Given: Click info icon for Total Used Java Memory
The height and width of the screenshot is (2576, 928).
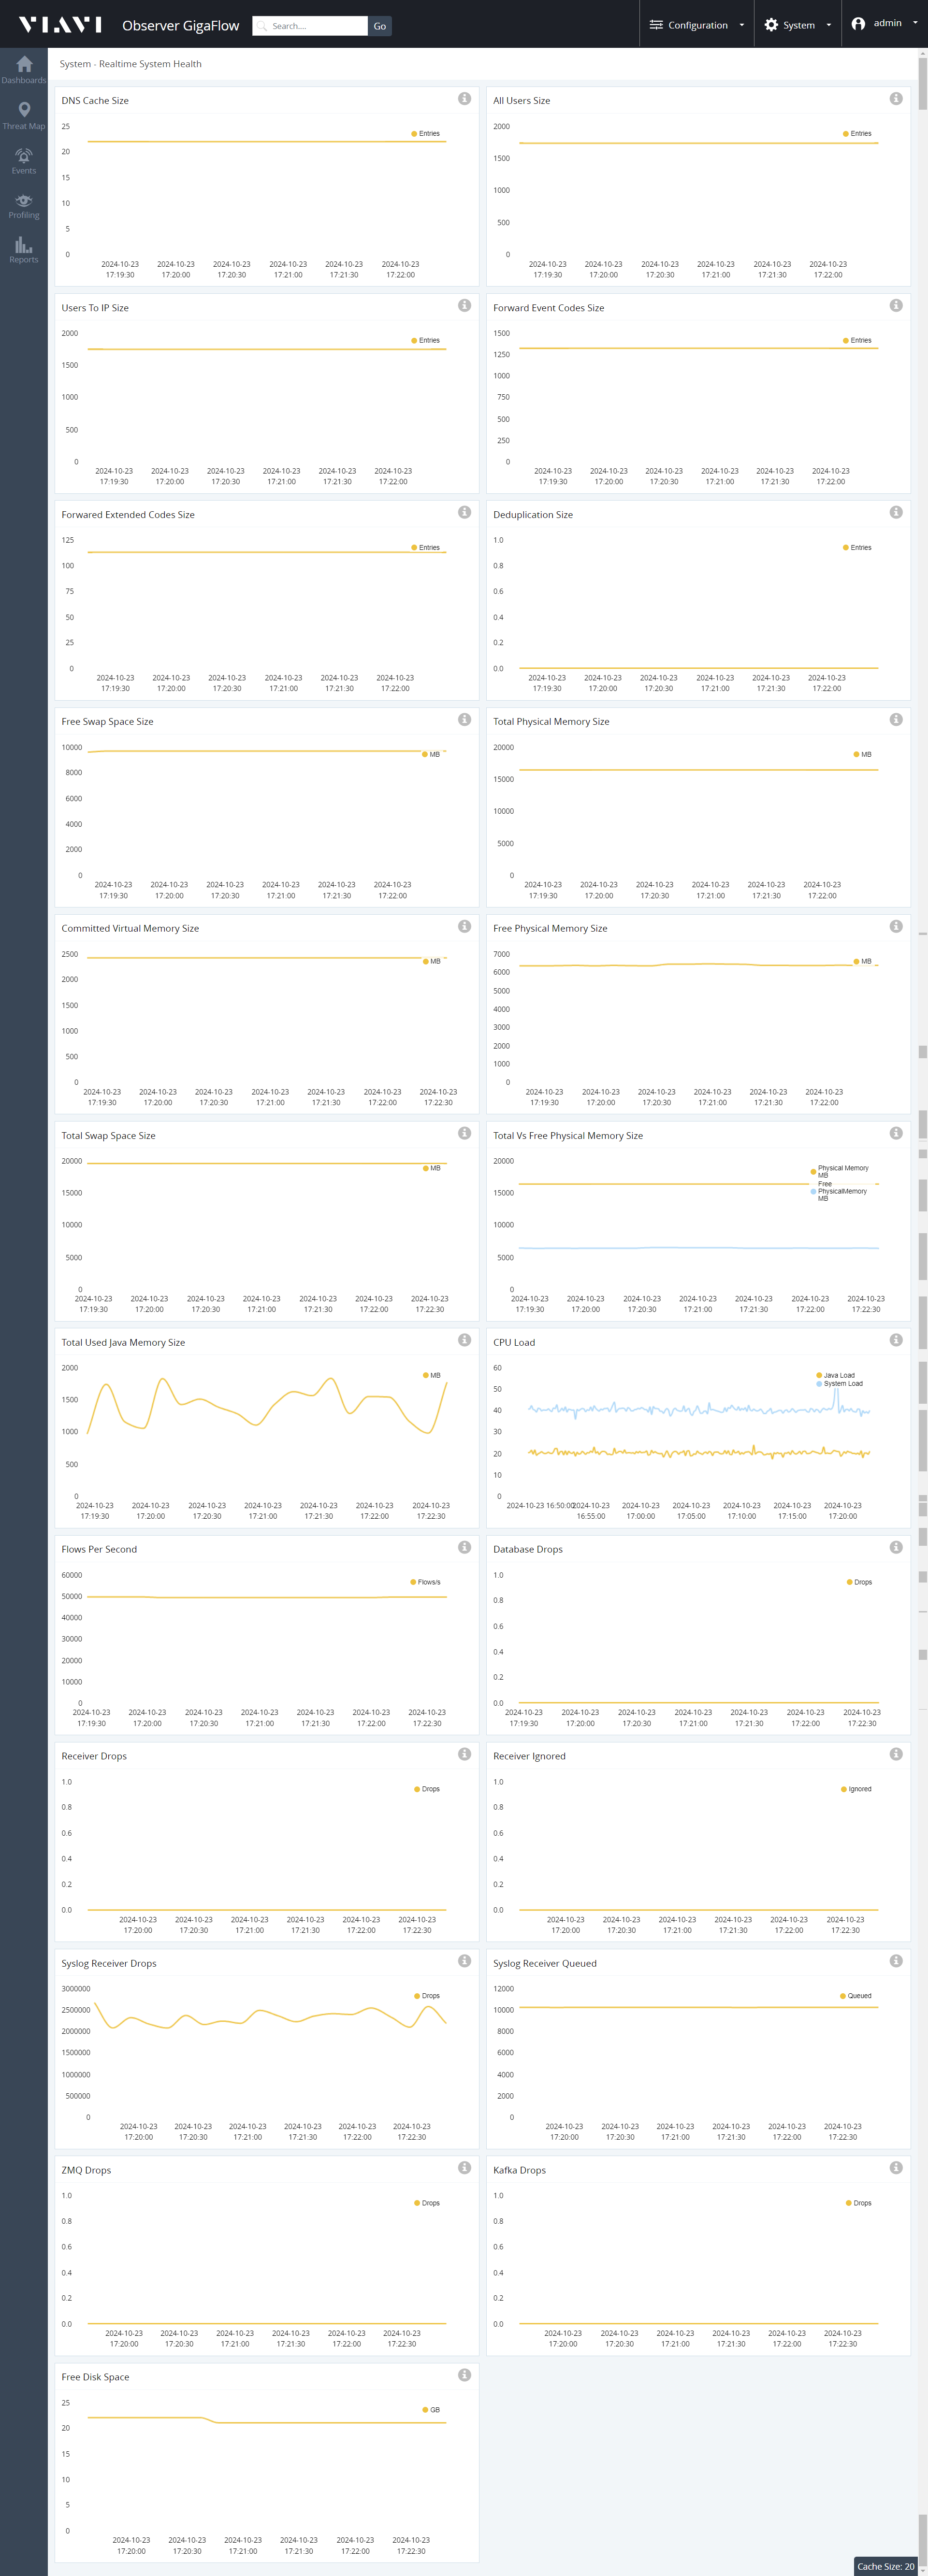Looking at the screenshot, I should pos(464,1341).
